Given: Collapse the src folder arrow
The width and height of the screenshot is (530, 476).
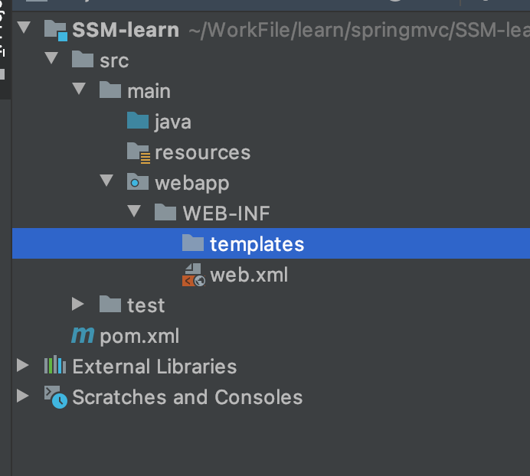Looking at the screenshot, I should point(51,60).
